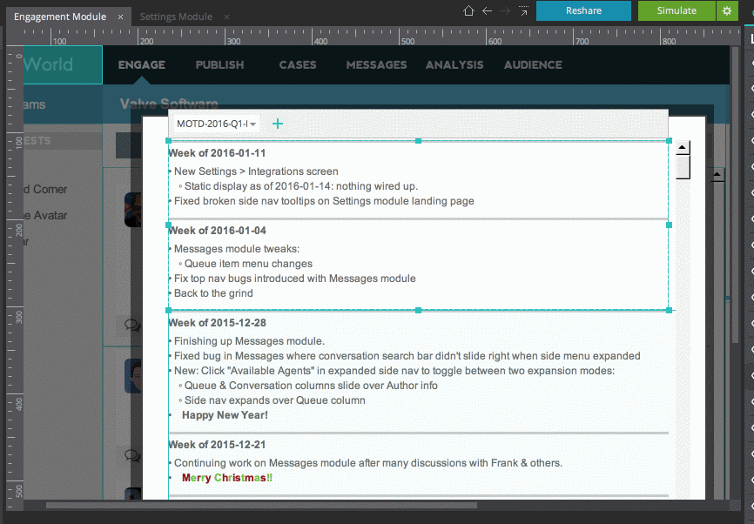Click the Valve Software heading
This screenshot has height=524, width=754.
(x=169, y=104)
